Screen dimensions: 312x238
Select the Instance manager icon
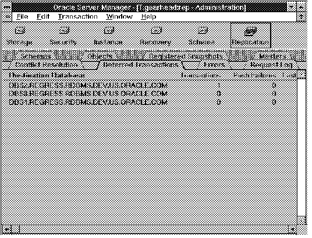pos(108,36)
